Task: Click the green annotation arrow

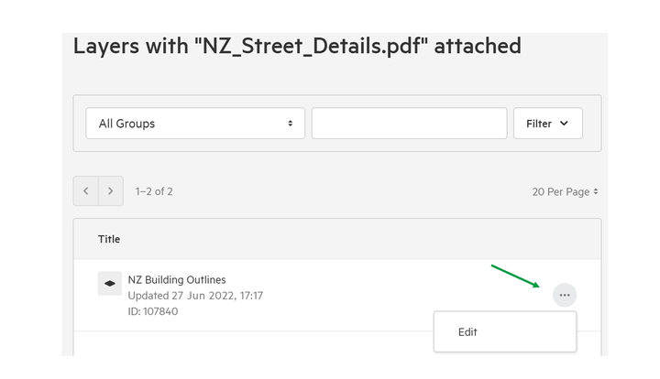Action: pos(515,276)
